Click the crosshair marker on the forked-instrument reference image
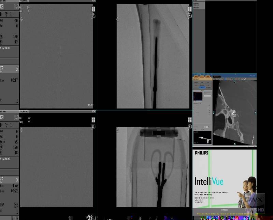Viewport: 273px width, 220px height. 117,130
